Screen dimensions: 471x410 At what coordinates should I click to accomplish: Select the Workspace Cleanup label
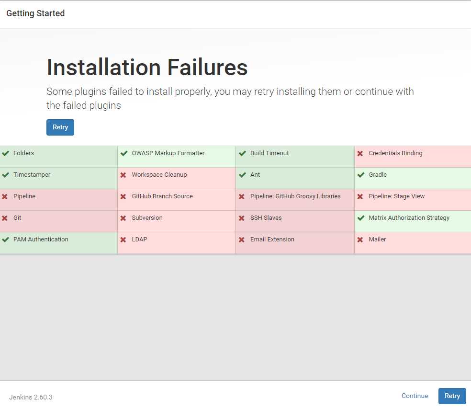pyautogui.click(x=159, y=175)
